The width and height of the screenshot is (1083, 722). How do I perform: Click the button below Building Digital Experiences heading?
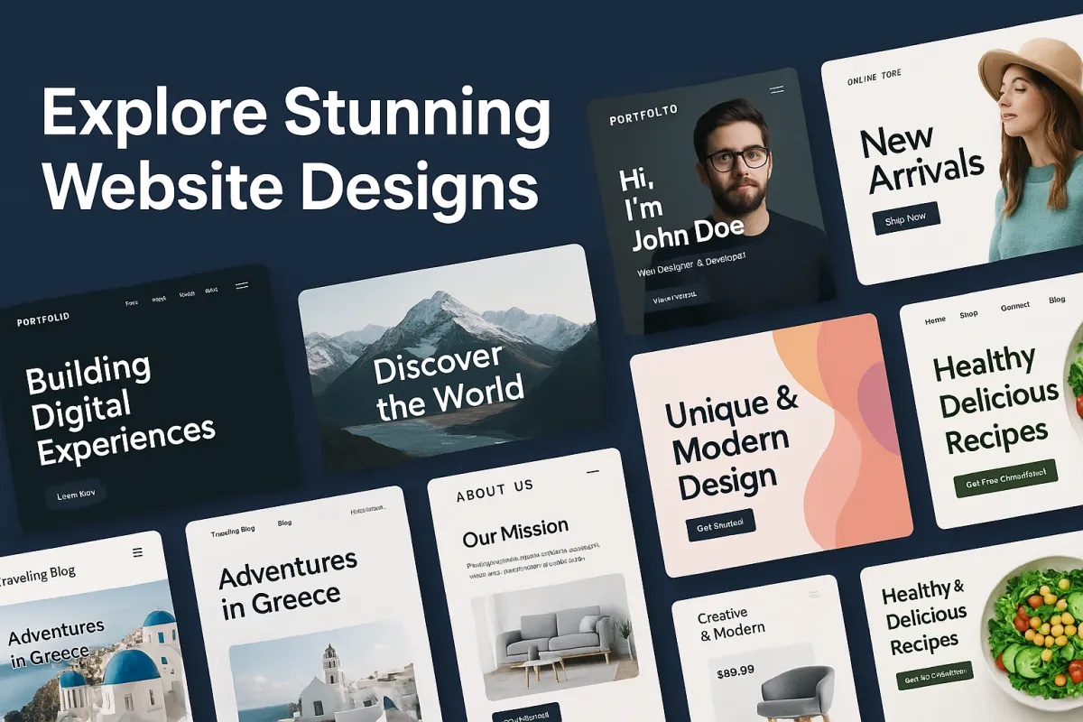(76, 495)
